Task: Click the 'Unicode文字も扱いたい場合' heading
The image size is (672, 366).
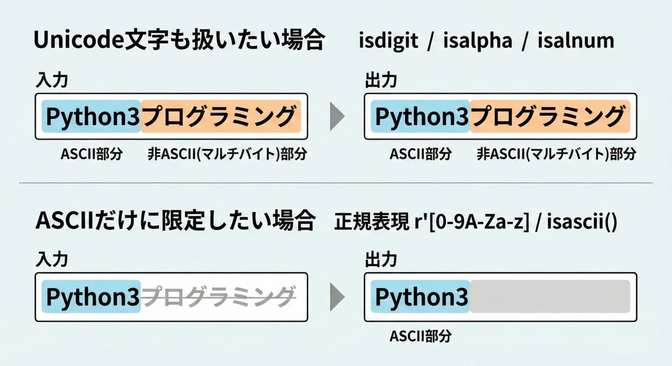Action: click(x=179, y=40)
